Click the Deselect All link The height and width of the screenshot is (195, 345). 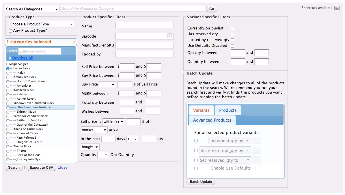click(23, 58)
